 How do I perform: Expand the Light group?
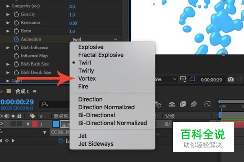click(8, 81)
